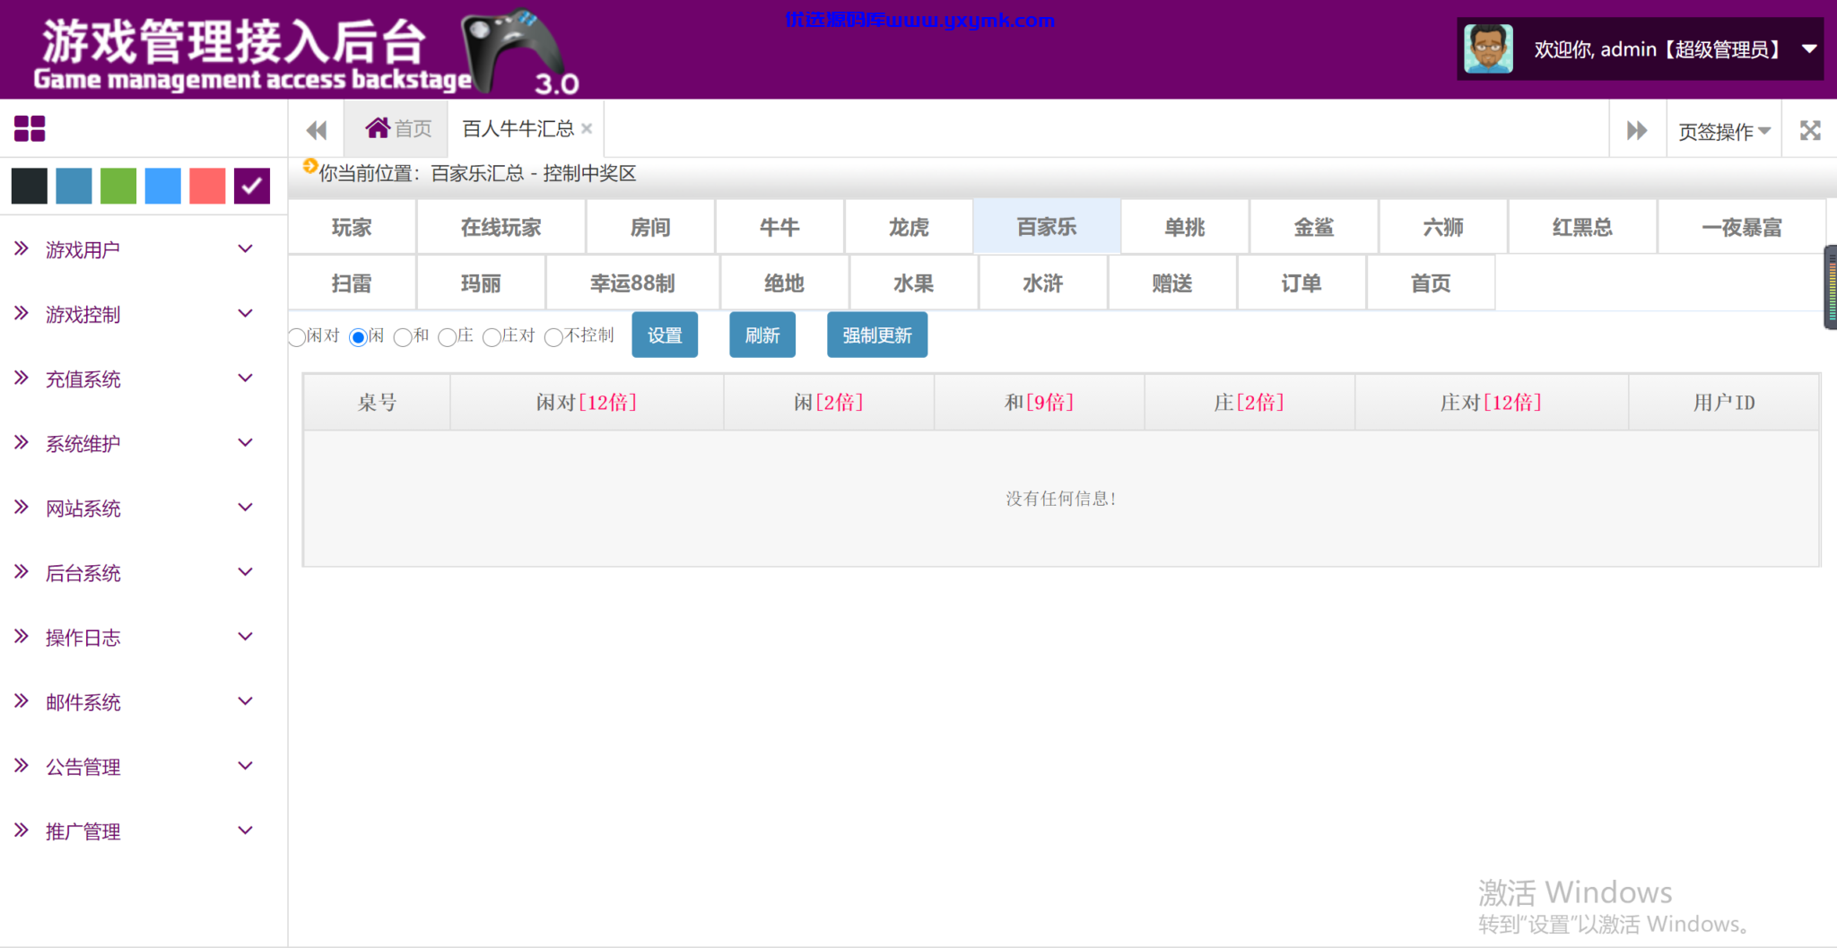Click the 刷新 button
The width and height of the screenshot is (1837, 948).
(x=762, y=335)
